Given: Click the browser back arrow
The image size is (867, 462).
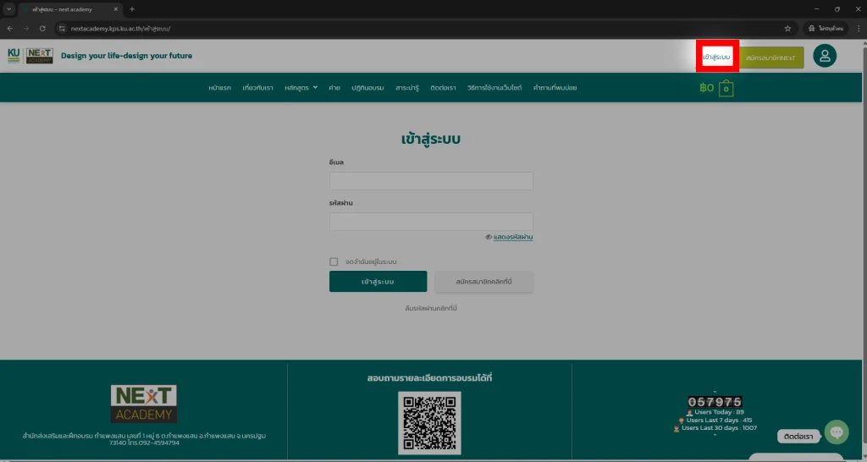Looking at the screenshot, I should [x=10, y=28].
